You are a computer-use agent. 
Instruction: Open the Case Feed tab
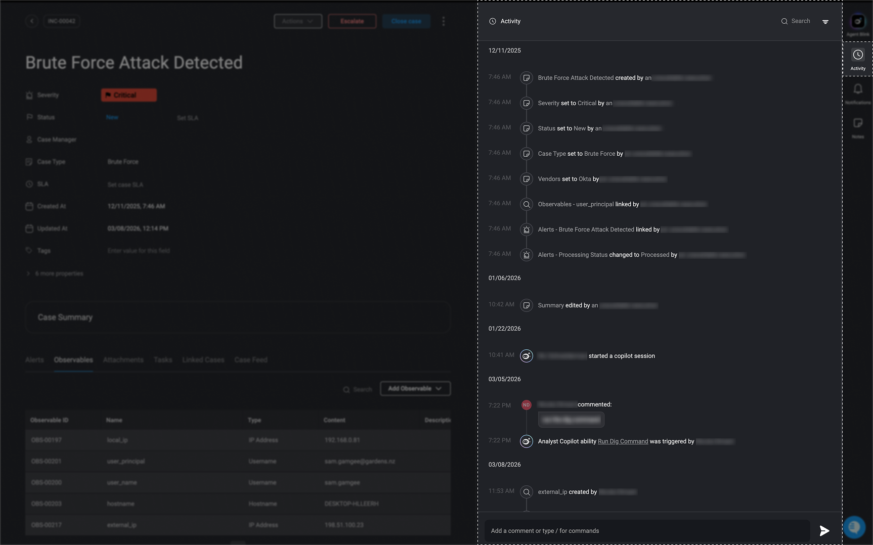251,360
